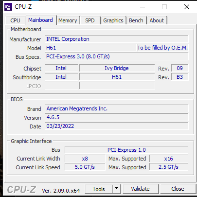Image resolution: width=197 pixels, height=197 pixels.
Task: Click the max supported width x16
Action: [x=169, y=159]
